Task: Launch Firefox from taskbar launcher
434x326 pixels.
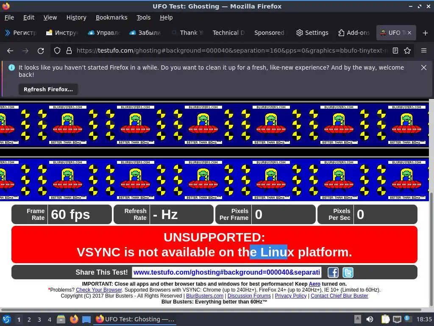Action: (74, 319)
